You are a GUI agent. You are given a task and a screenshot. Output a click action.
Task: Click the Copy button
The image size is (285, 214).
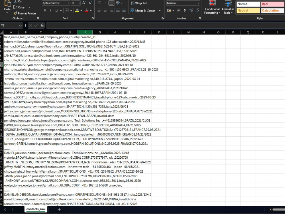(x=19, y=7)
